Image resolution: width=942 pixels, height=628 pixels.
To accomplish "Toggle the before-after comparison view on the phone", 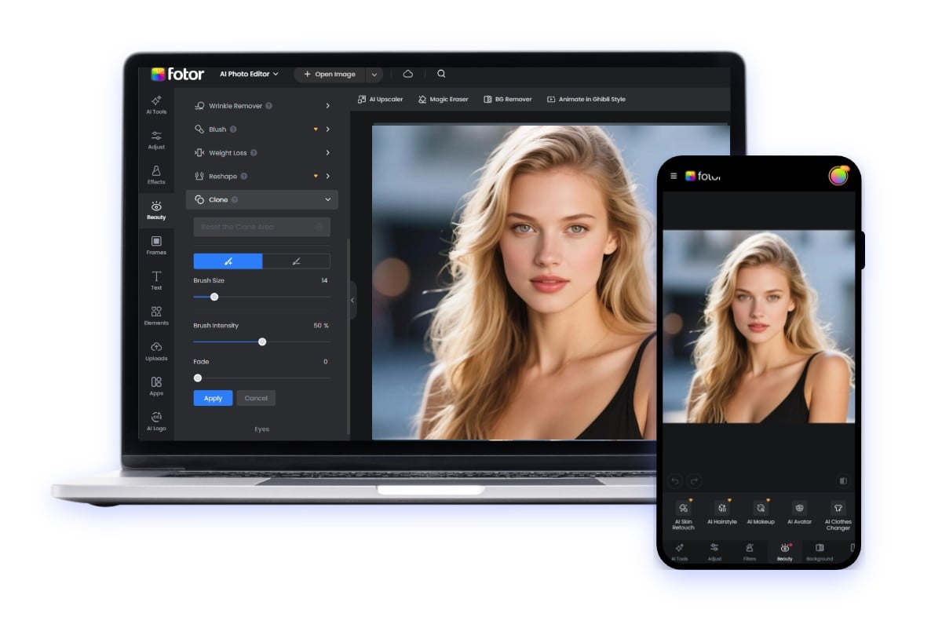I will pyautogui.click(x=842, y=480).
